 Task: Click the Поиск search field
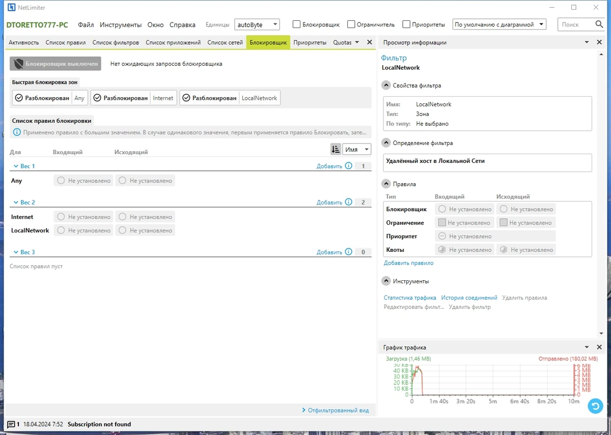click(x=576, y=24)
